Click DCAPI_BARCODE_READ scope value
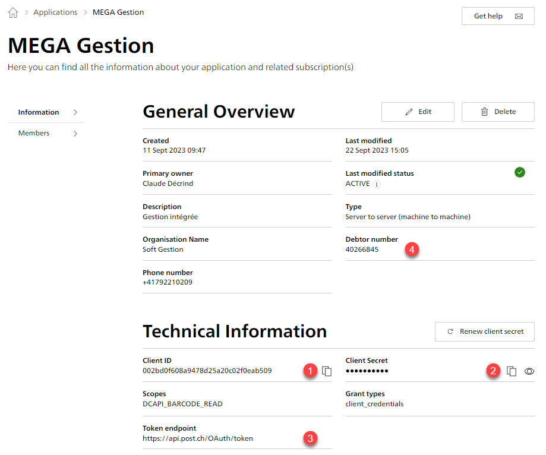Image resolution: width=546 pixels, height=455 pixels. (182, 404)
